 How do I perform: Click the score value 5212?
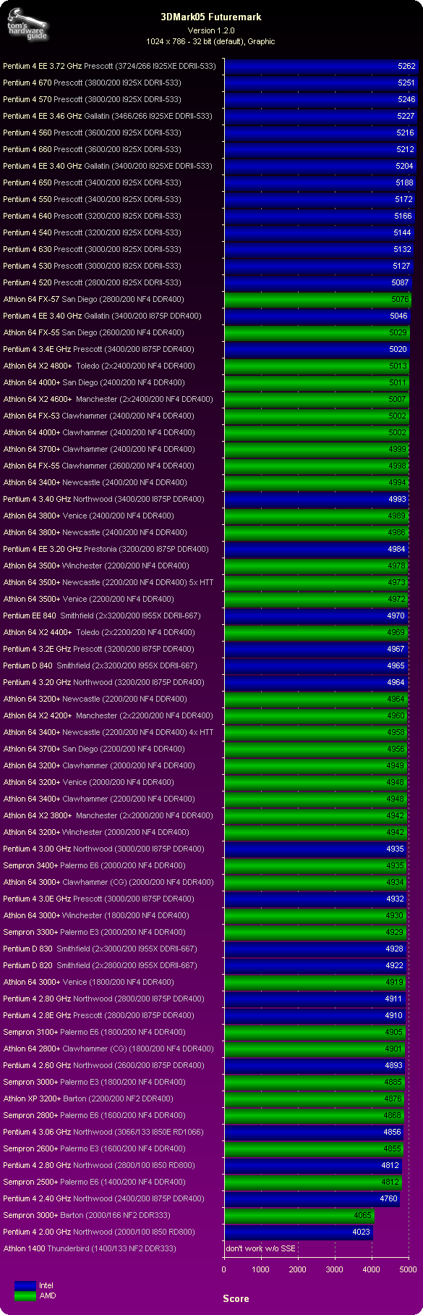click(405, 149)
